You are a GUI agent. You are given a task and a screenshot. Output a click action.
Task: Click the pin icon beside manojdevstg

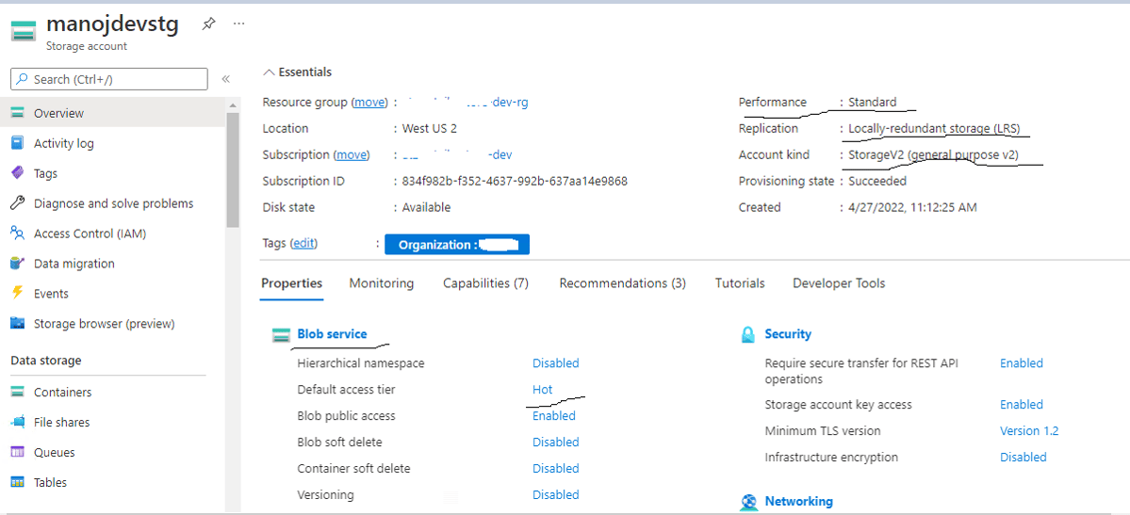[209, 24]
